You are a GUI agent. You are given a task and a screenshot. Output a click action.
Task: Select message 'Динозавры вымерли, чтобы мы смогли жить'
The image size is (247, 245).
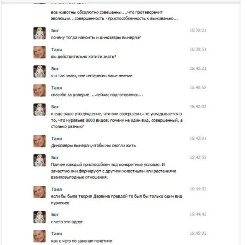(x=93, y=146)
